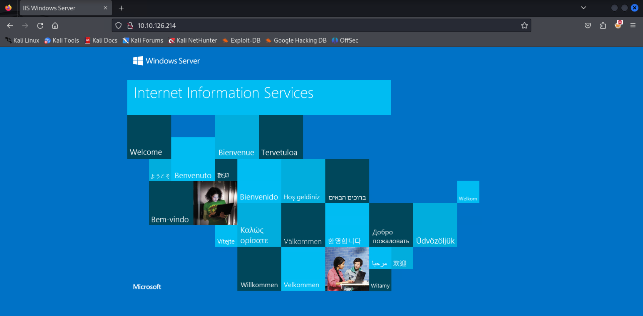Bookmark this page with the star icon
The image size is (643, 316).
coord(524,25)
